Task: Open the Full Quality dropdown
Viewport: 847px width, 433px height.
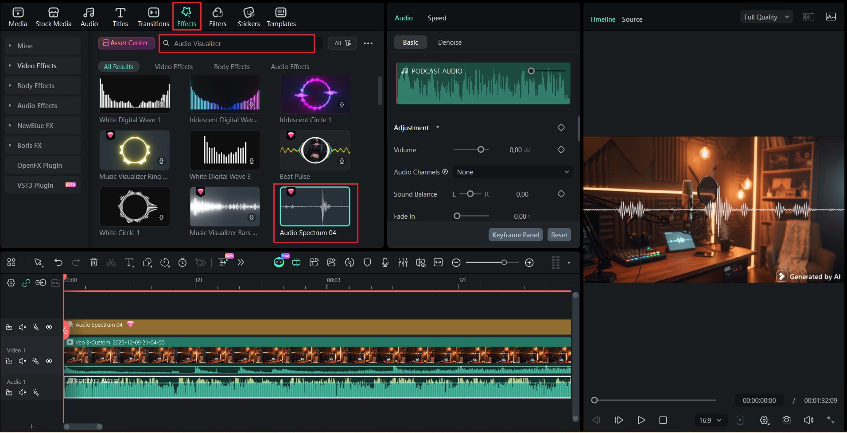Action: click(x=765, y=16)
